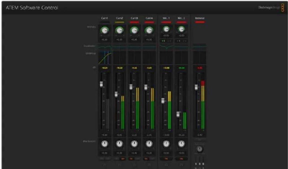This screenshot has width=288, height=169.
Task: Click the Mic 2 pan knob
Action: [181, 144]
